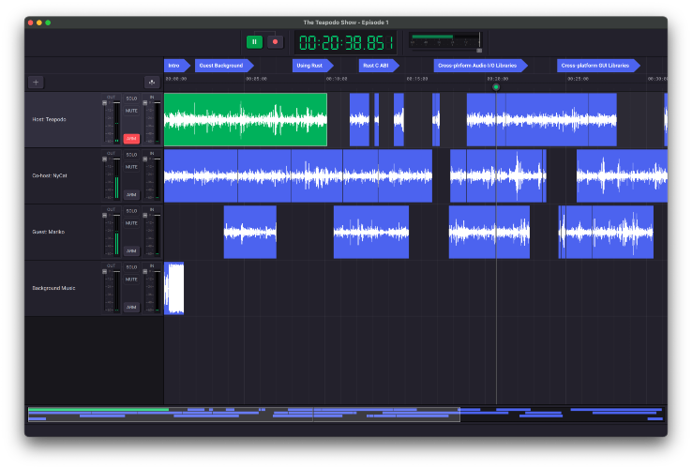Click the timecode display showing 00:20:38.851

pos(346,42)
